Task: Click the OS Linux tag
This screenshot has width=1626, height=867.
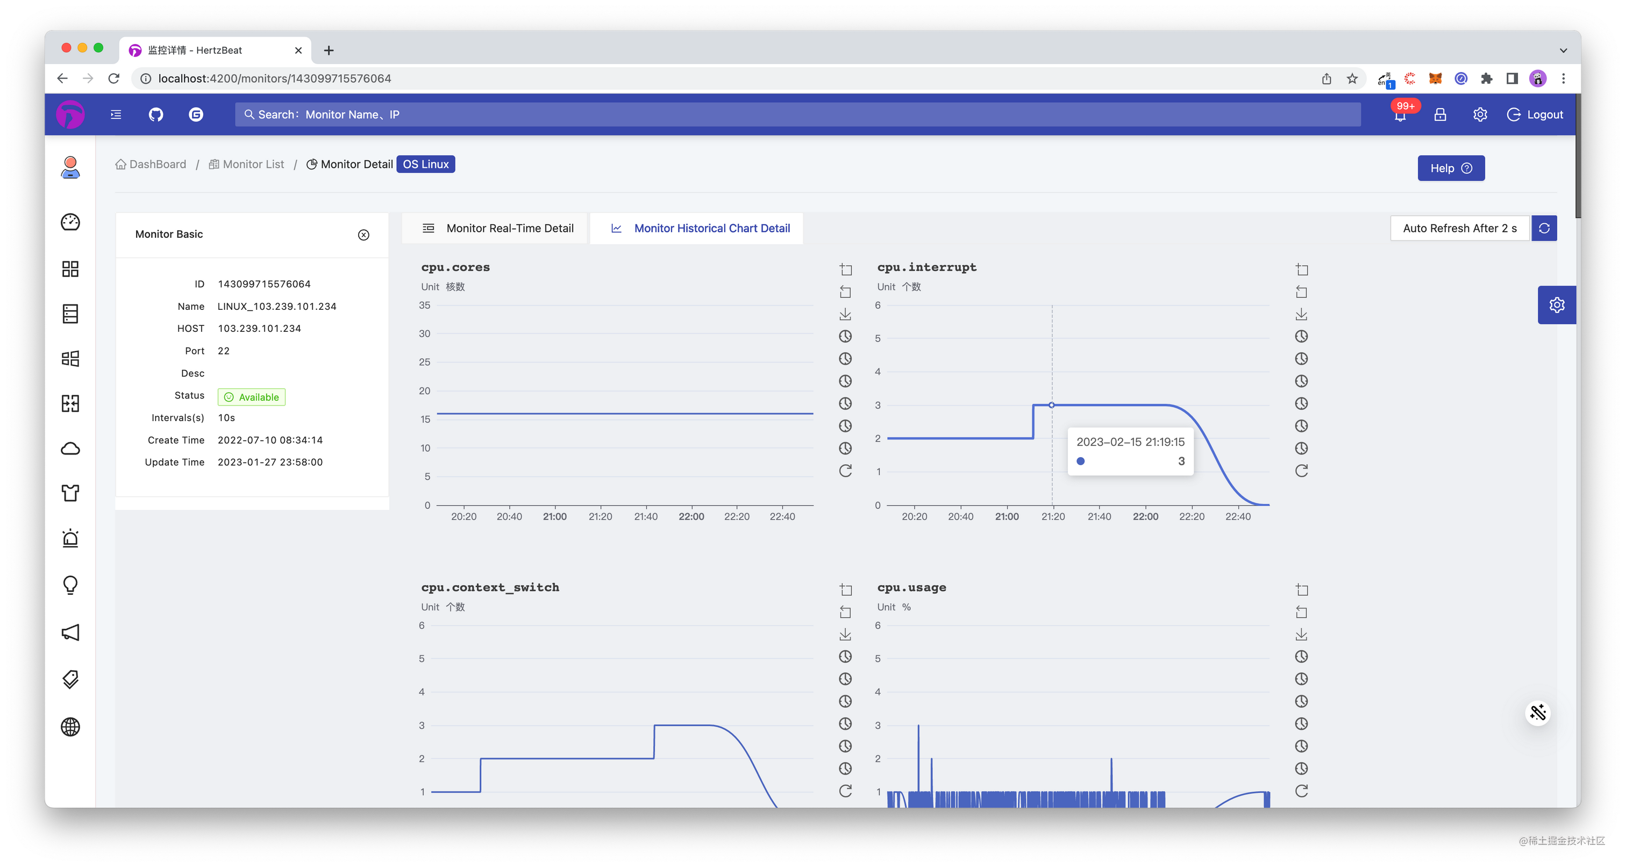Action: 425,164
